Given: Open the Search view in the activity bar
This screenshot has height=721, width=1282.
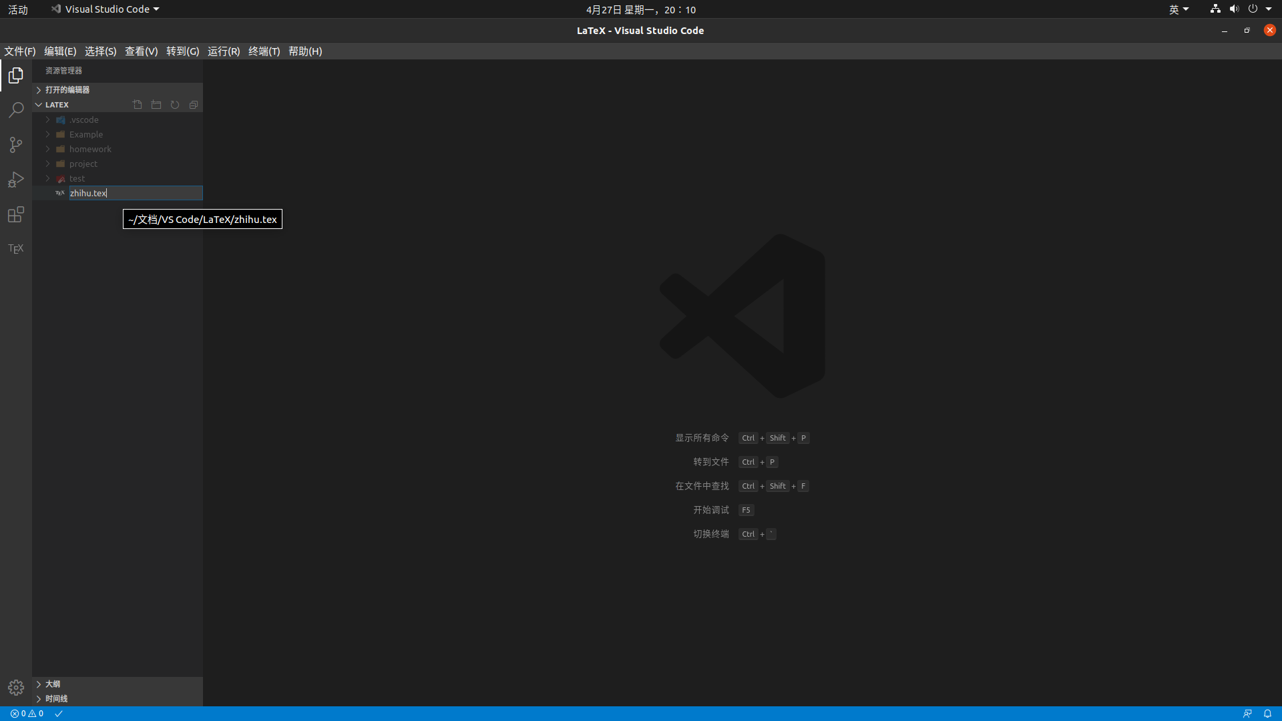Looking at the screenshot, I should click(x=15, y=109).
